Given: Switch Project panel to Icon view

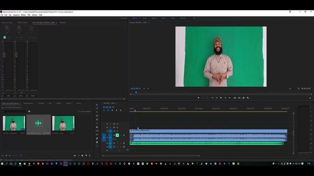Looking at the screenshot, I should [6, 155].
